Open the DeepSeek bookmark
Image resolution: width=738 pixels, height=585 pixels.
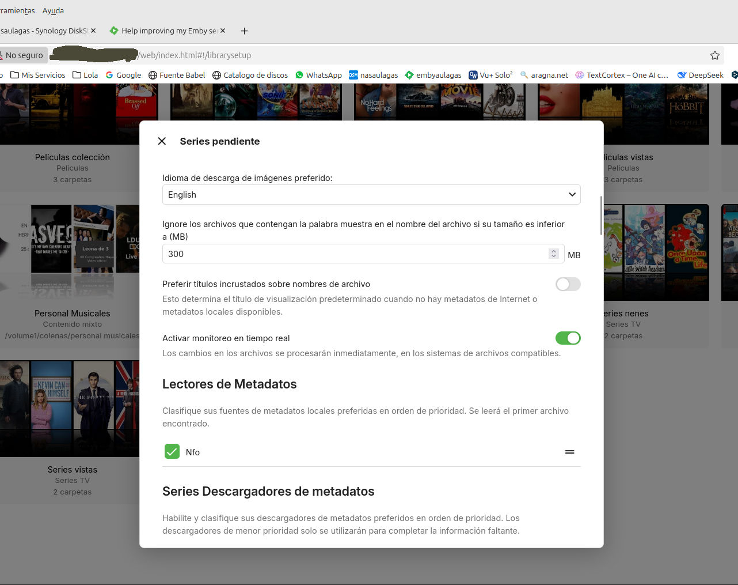coord(700,75)
